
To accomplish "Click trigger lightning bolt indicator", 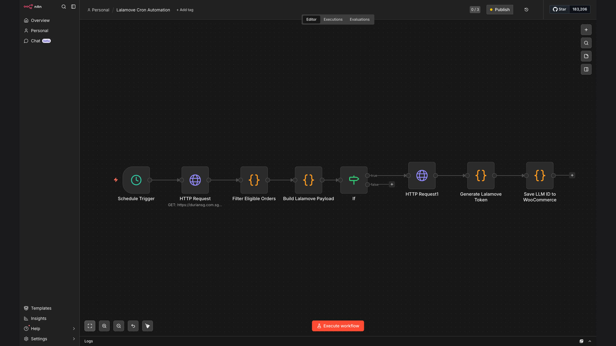I will click(x=116, y=180).
